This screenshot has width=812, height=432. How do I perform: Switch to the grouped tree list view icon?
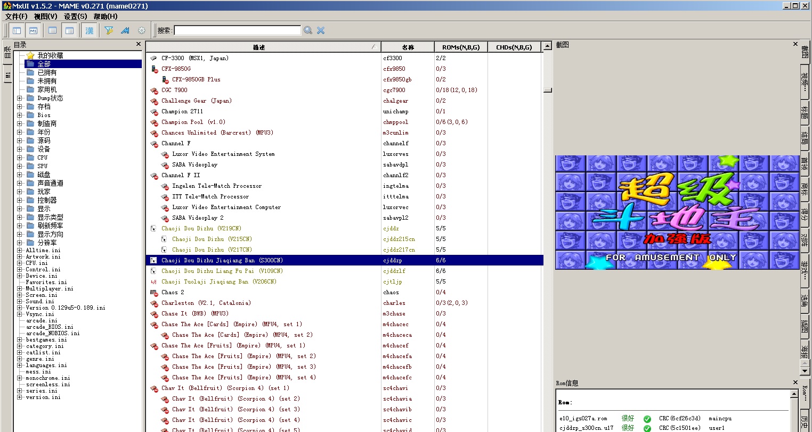point(69,30)
